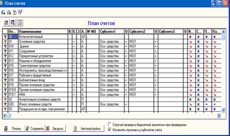Click the vertical scrollbar down arrow

223,110
